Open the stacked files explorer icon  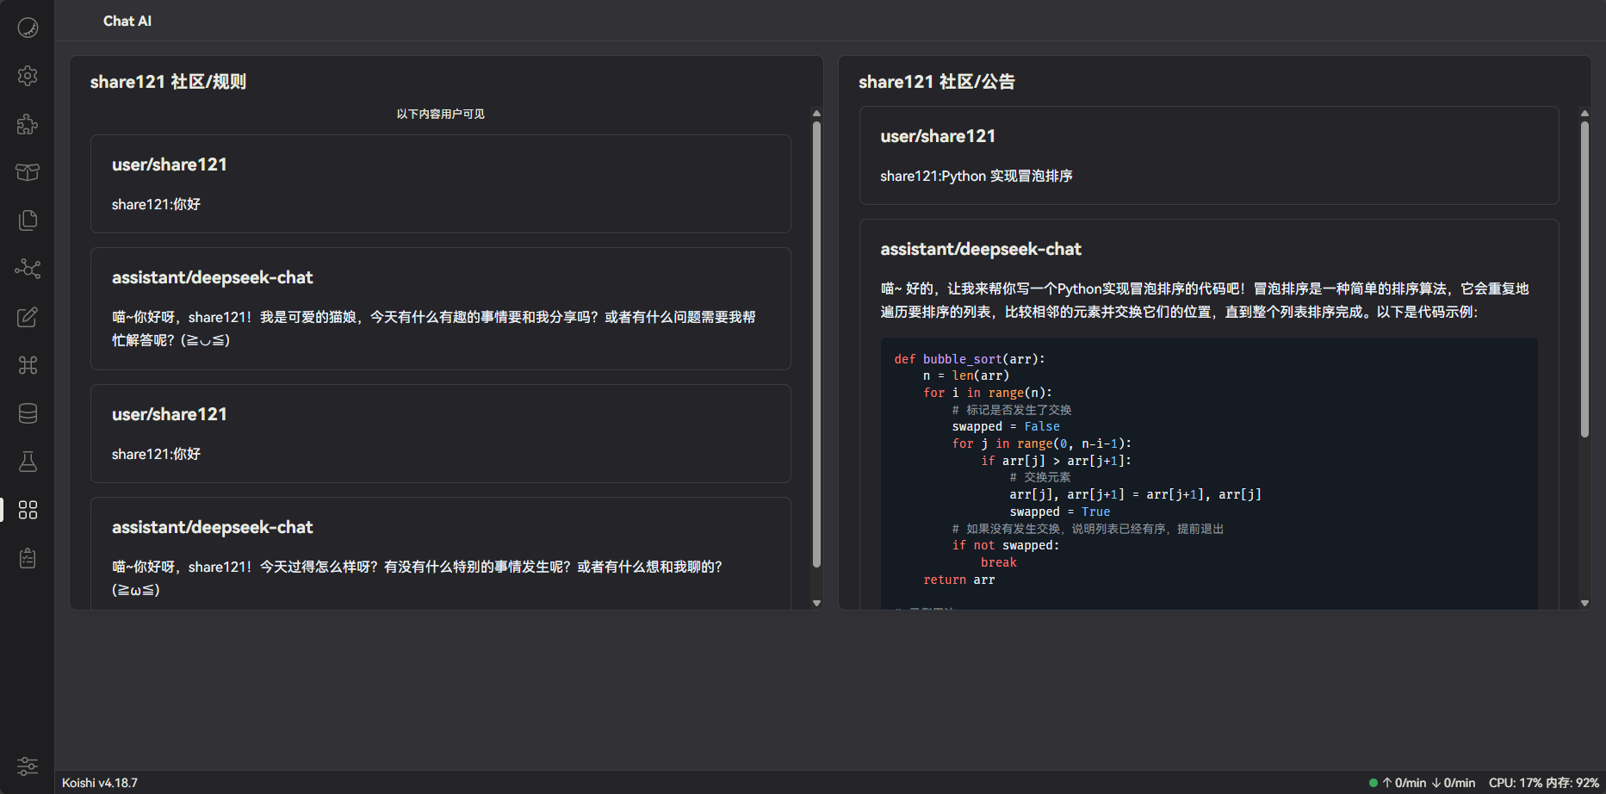[28, 220]
